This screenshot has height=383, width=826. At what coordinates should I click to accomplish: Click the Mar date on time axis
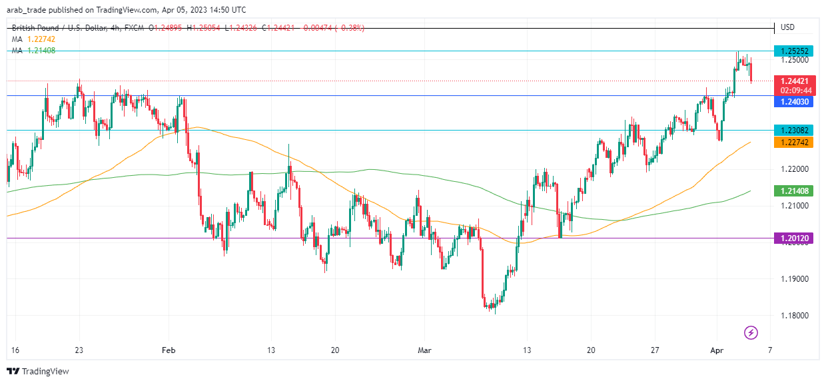click(424, 350)
